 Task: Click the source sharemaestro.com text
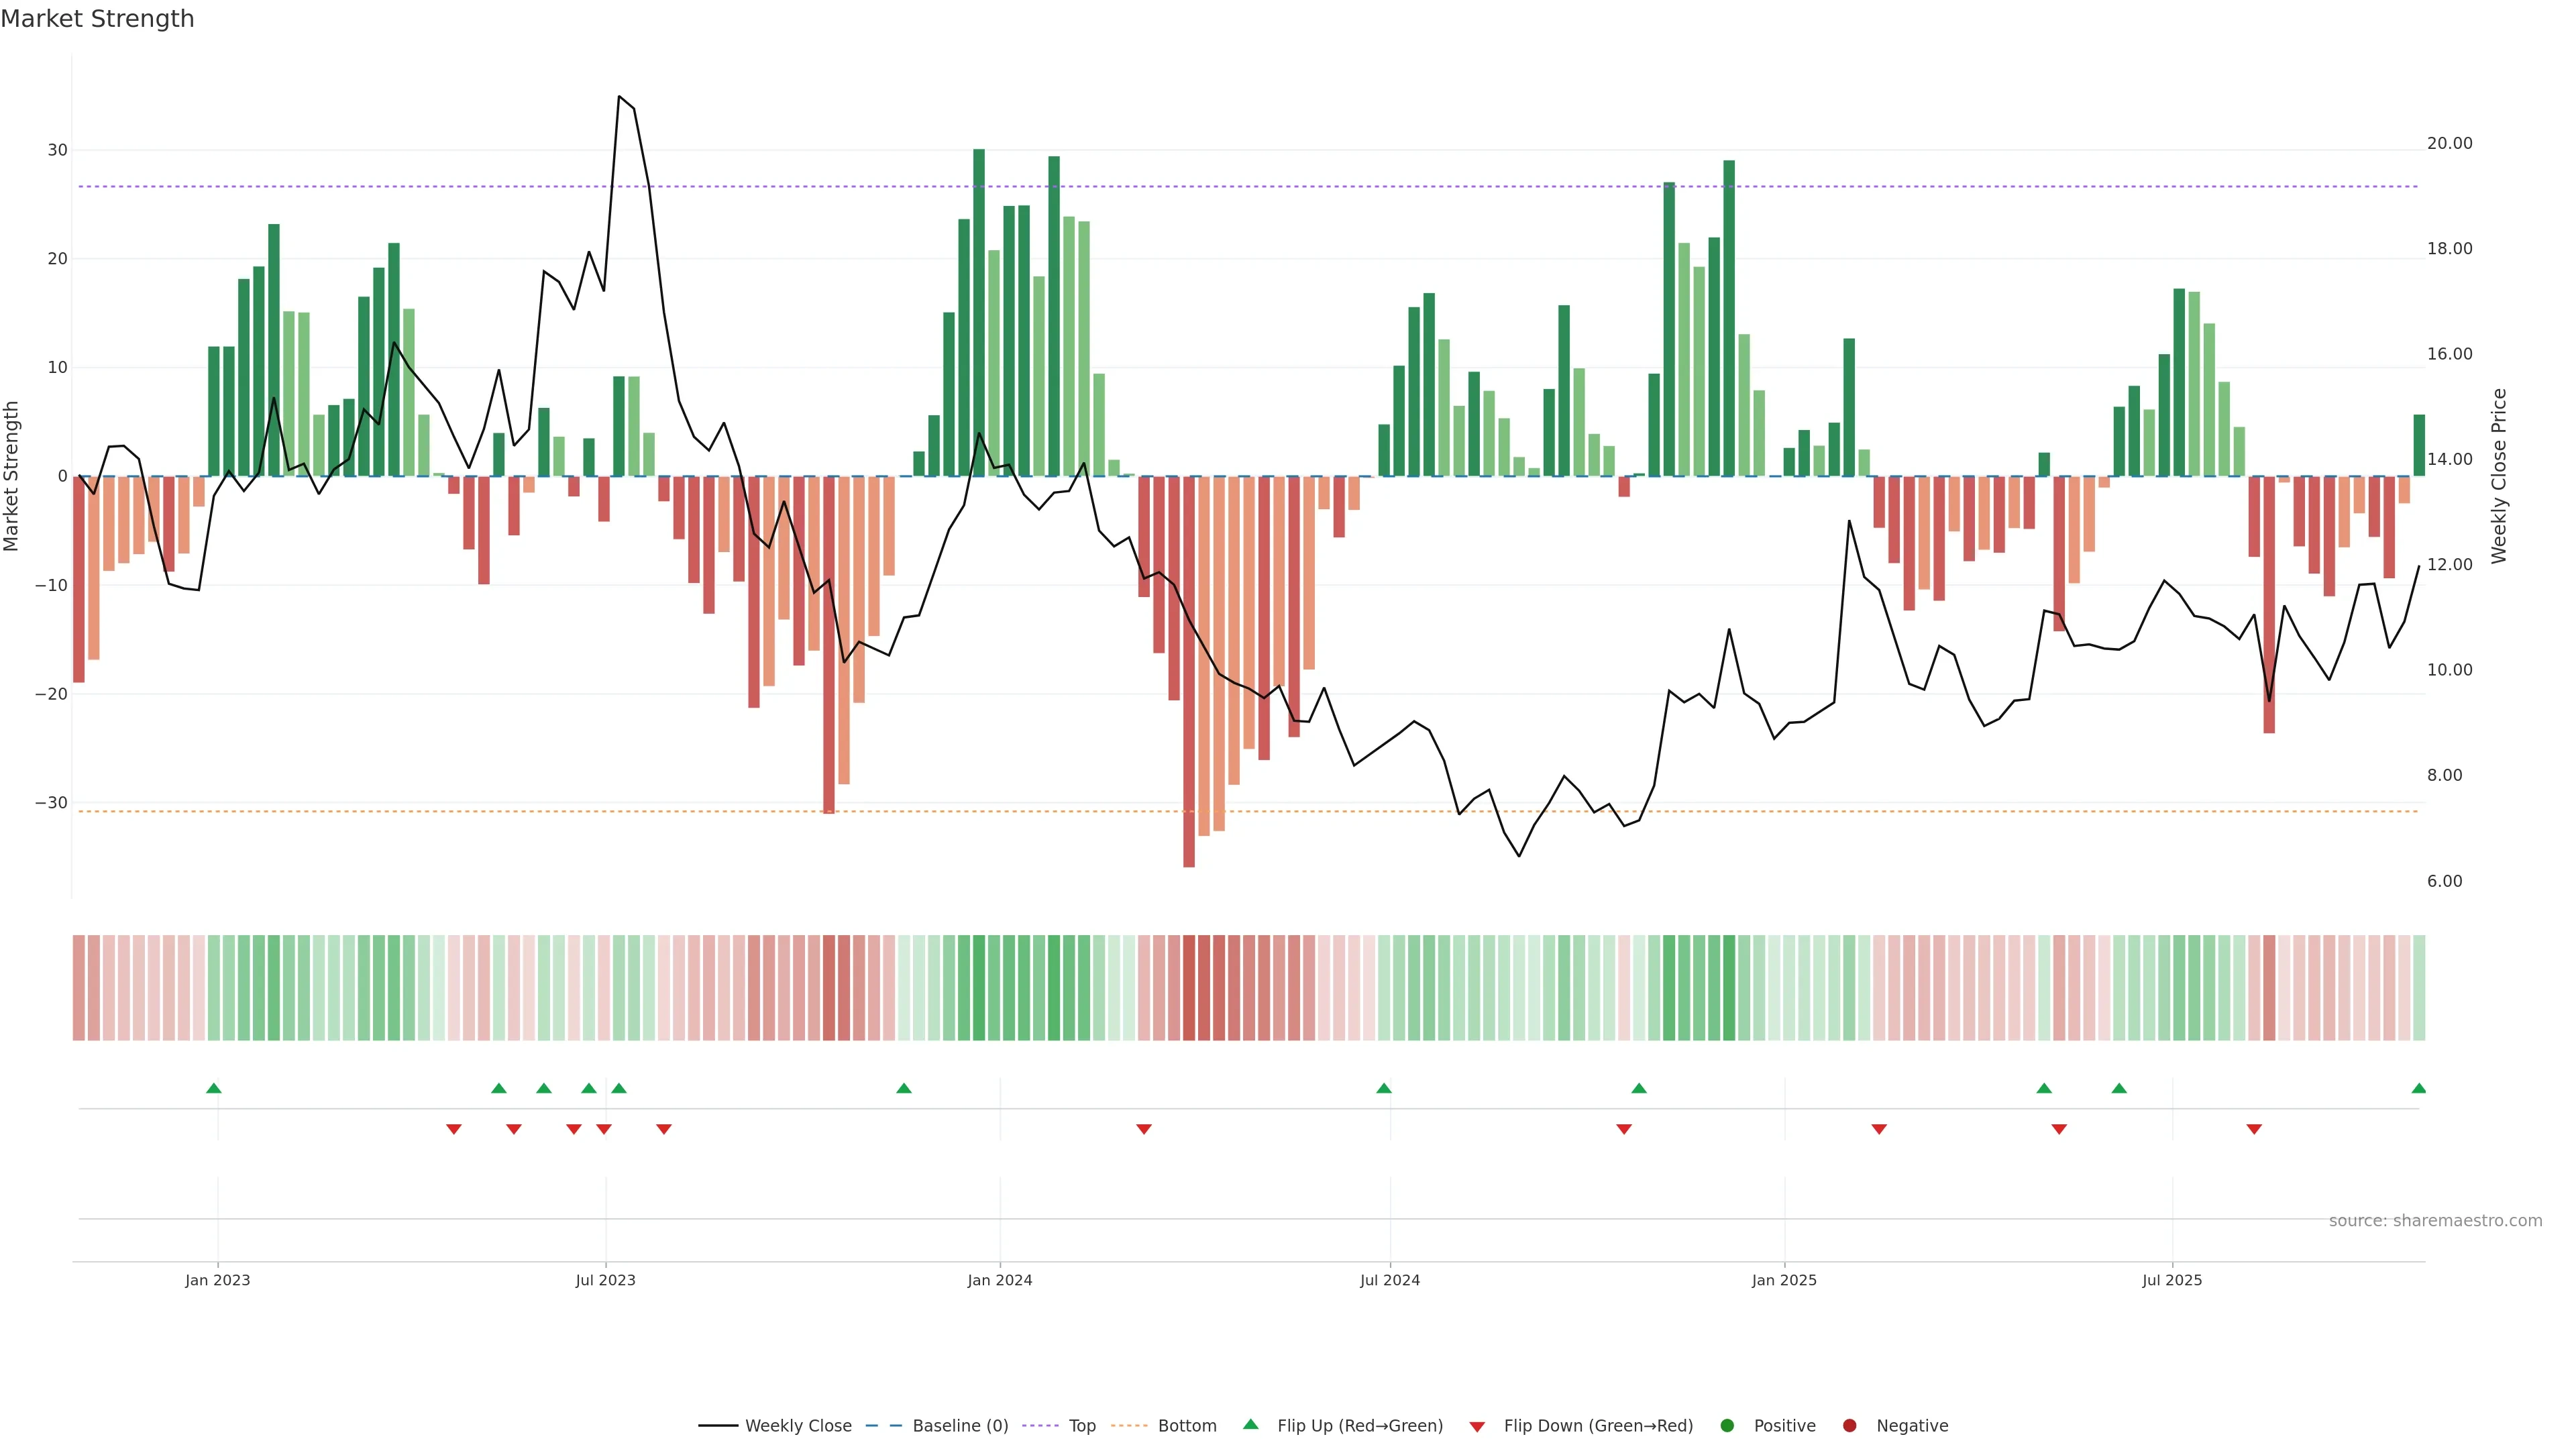[2435, 1220]
